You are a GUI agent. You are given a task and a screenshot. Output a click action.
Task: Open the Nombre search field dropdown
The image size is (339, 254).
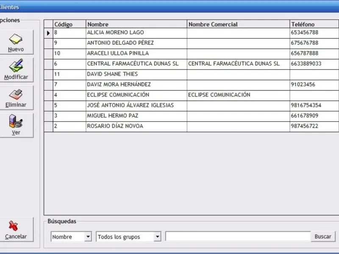coord(88,237)
